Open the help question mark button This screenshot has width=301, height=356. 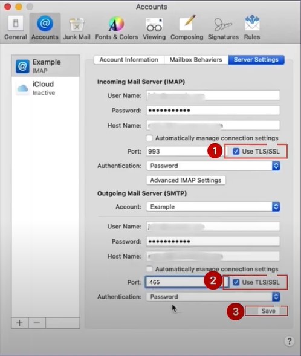point(289,341)
